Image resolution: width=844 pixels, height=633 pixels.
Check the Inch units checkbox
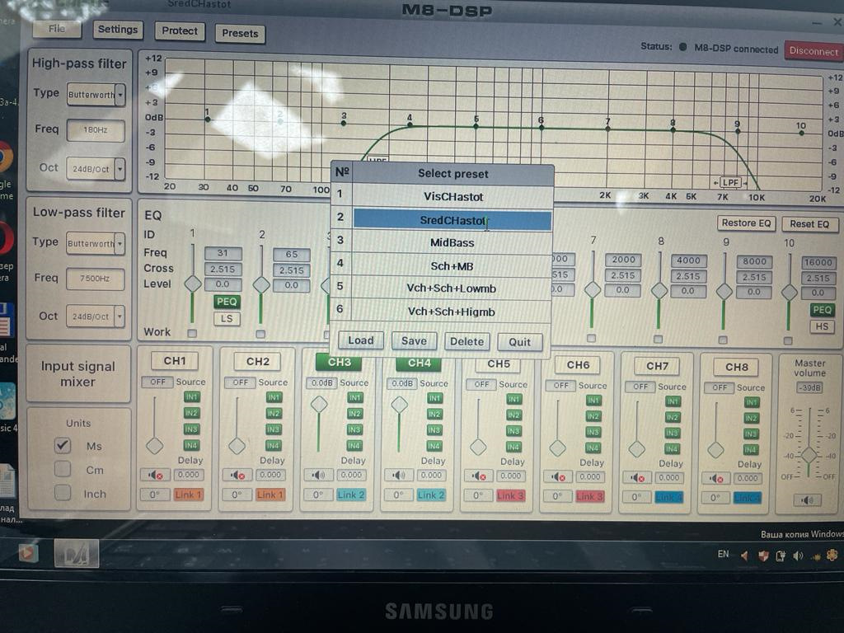[63, 493]
